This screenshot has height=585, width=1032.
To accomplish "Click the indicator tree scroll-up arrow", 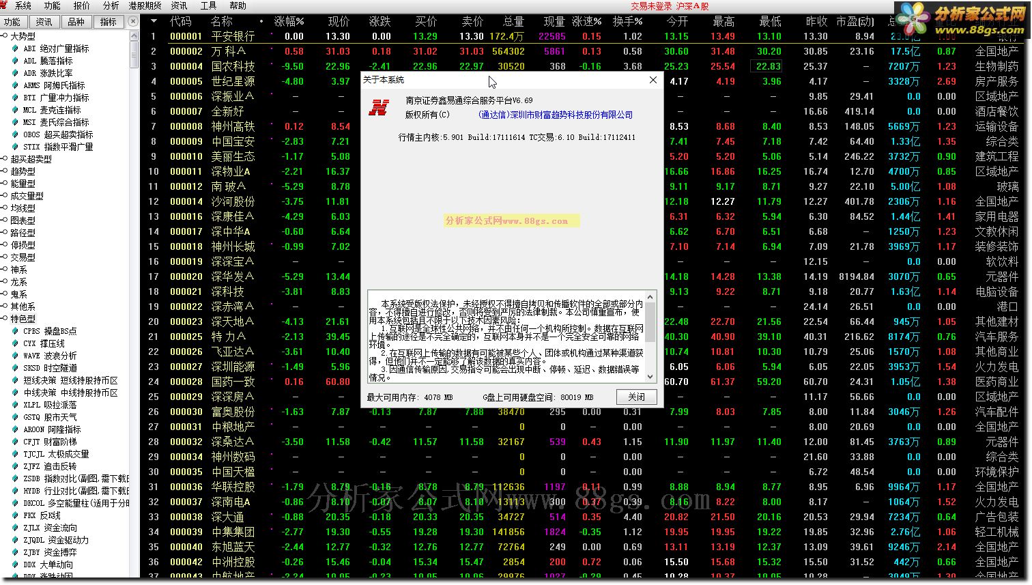I will pyautogui.click(x=134, y=36).
